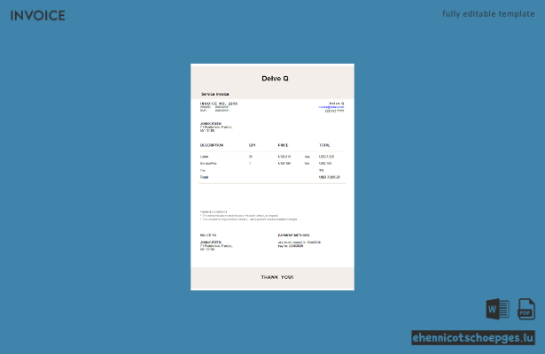545x354 pixels.
Task: Open the ehennicotschoepges.lu website label
Action: pyautogui.click(x=473, y=338)
